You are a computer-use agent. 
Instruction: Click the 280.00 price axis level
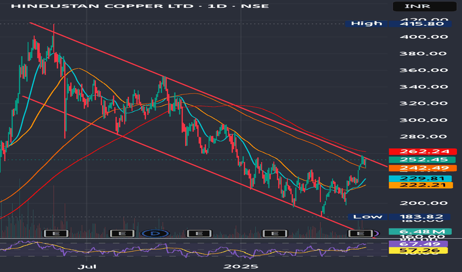pos(423,136)
